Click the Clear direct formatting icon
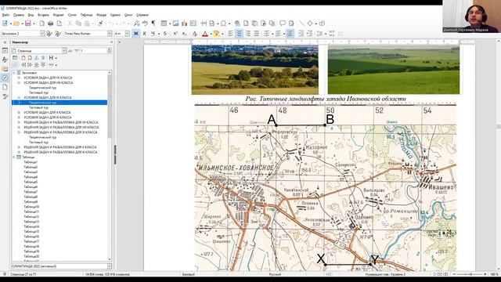 (195, 33)
